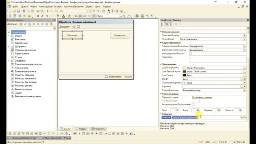Viewport: 256px width, 144px height.
Task: Open the Конфигурация menu
Action: point(46,6)
